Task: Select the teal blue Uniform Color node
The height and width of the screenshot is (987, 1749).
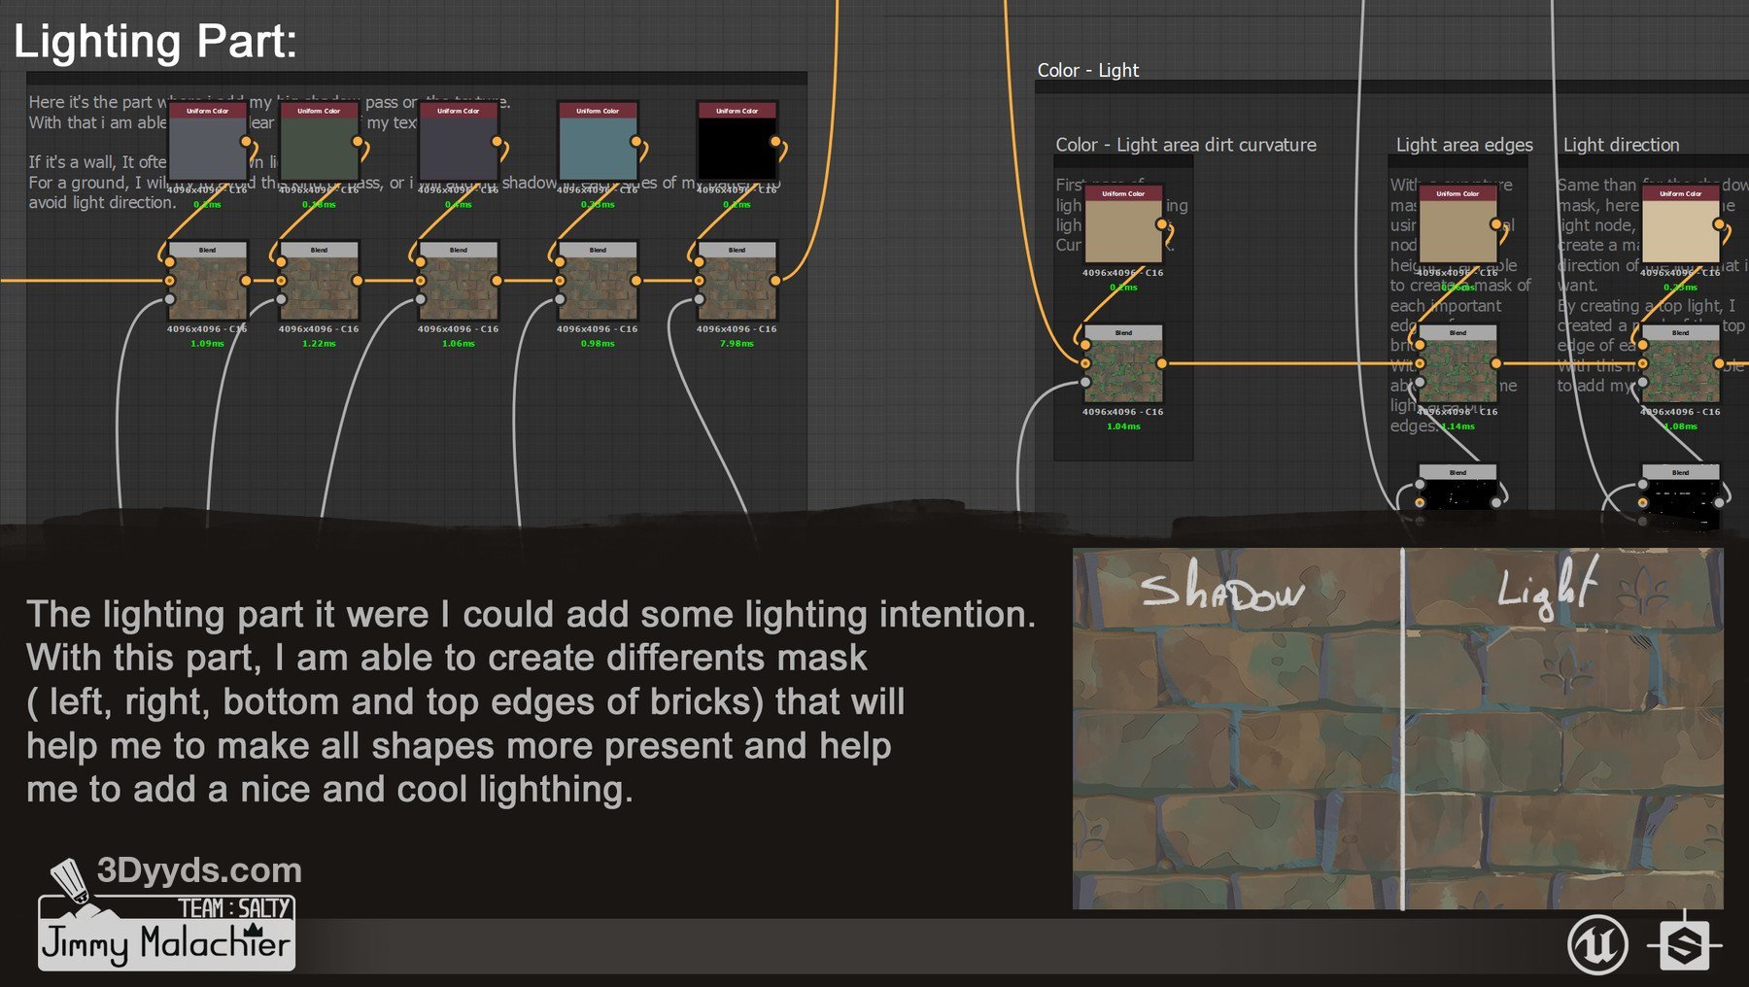Action: pyautogui.click(x=598, y=146)
